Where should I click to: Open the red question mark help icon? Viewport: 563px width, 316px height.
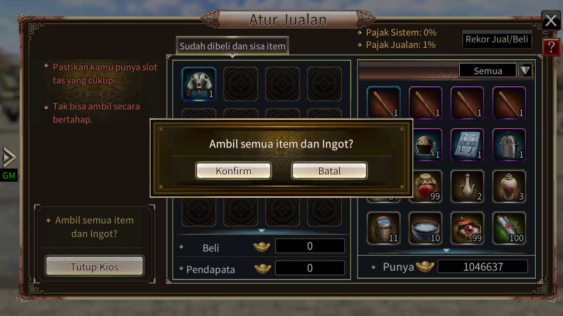click(x=551, y=47)
